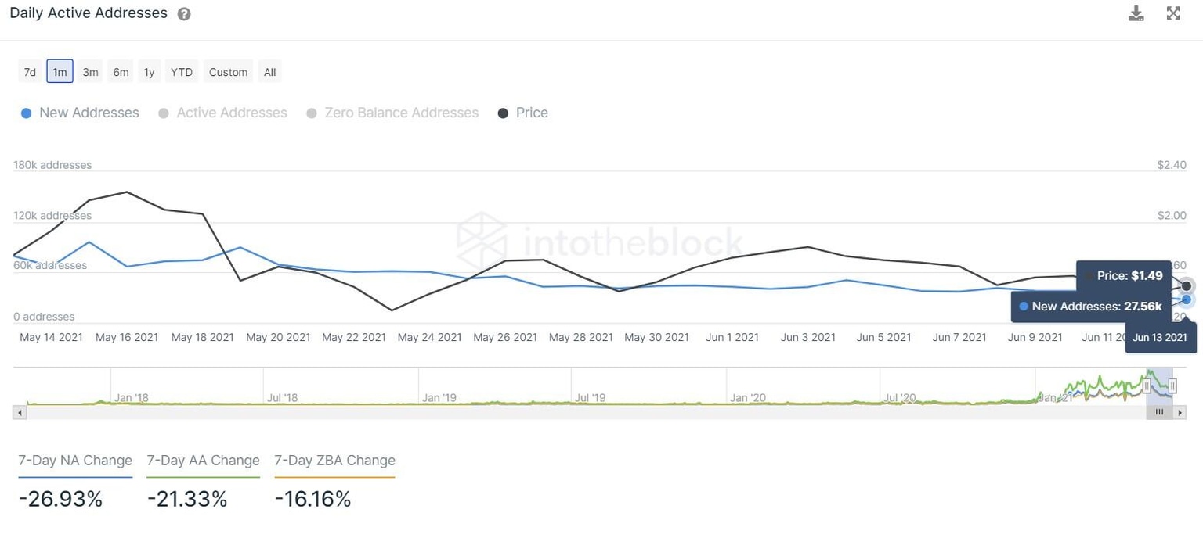Viewport: 1203px width, 538px height.
Task: Select the 7d time range
Action: (x=29, y=71)
